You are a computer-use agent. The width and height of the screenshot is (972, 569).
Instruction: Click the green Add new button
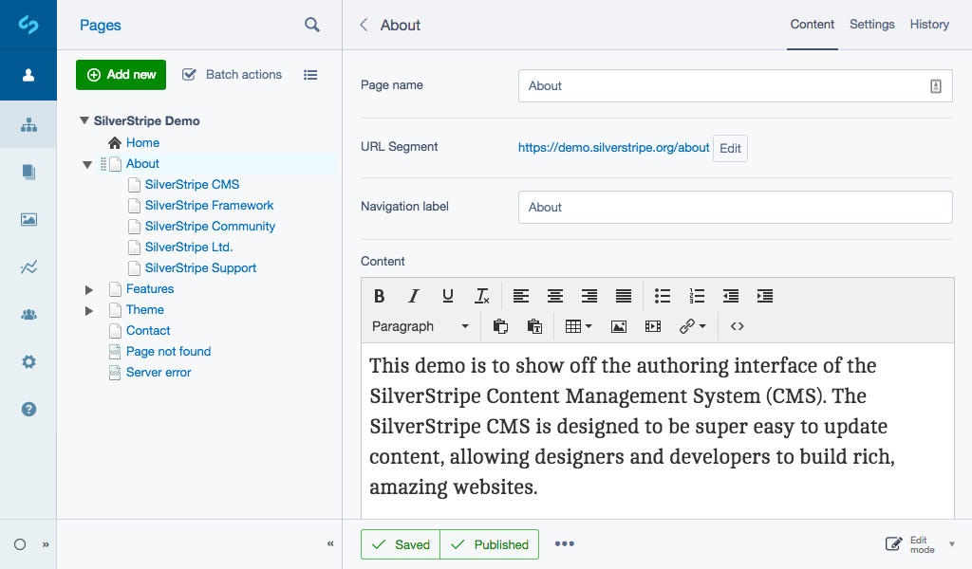coord(121,75)
